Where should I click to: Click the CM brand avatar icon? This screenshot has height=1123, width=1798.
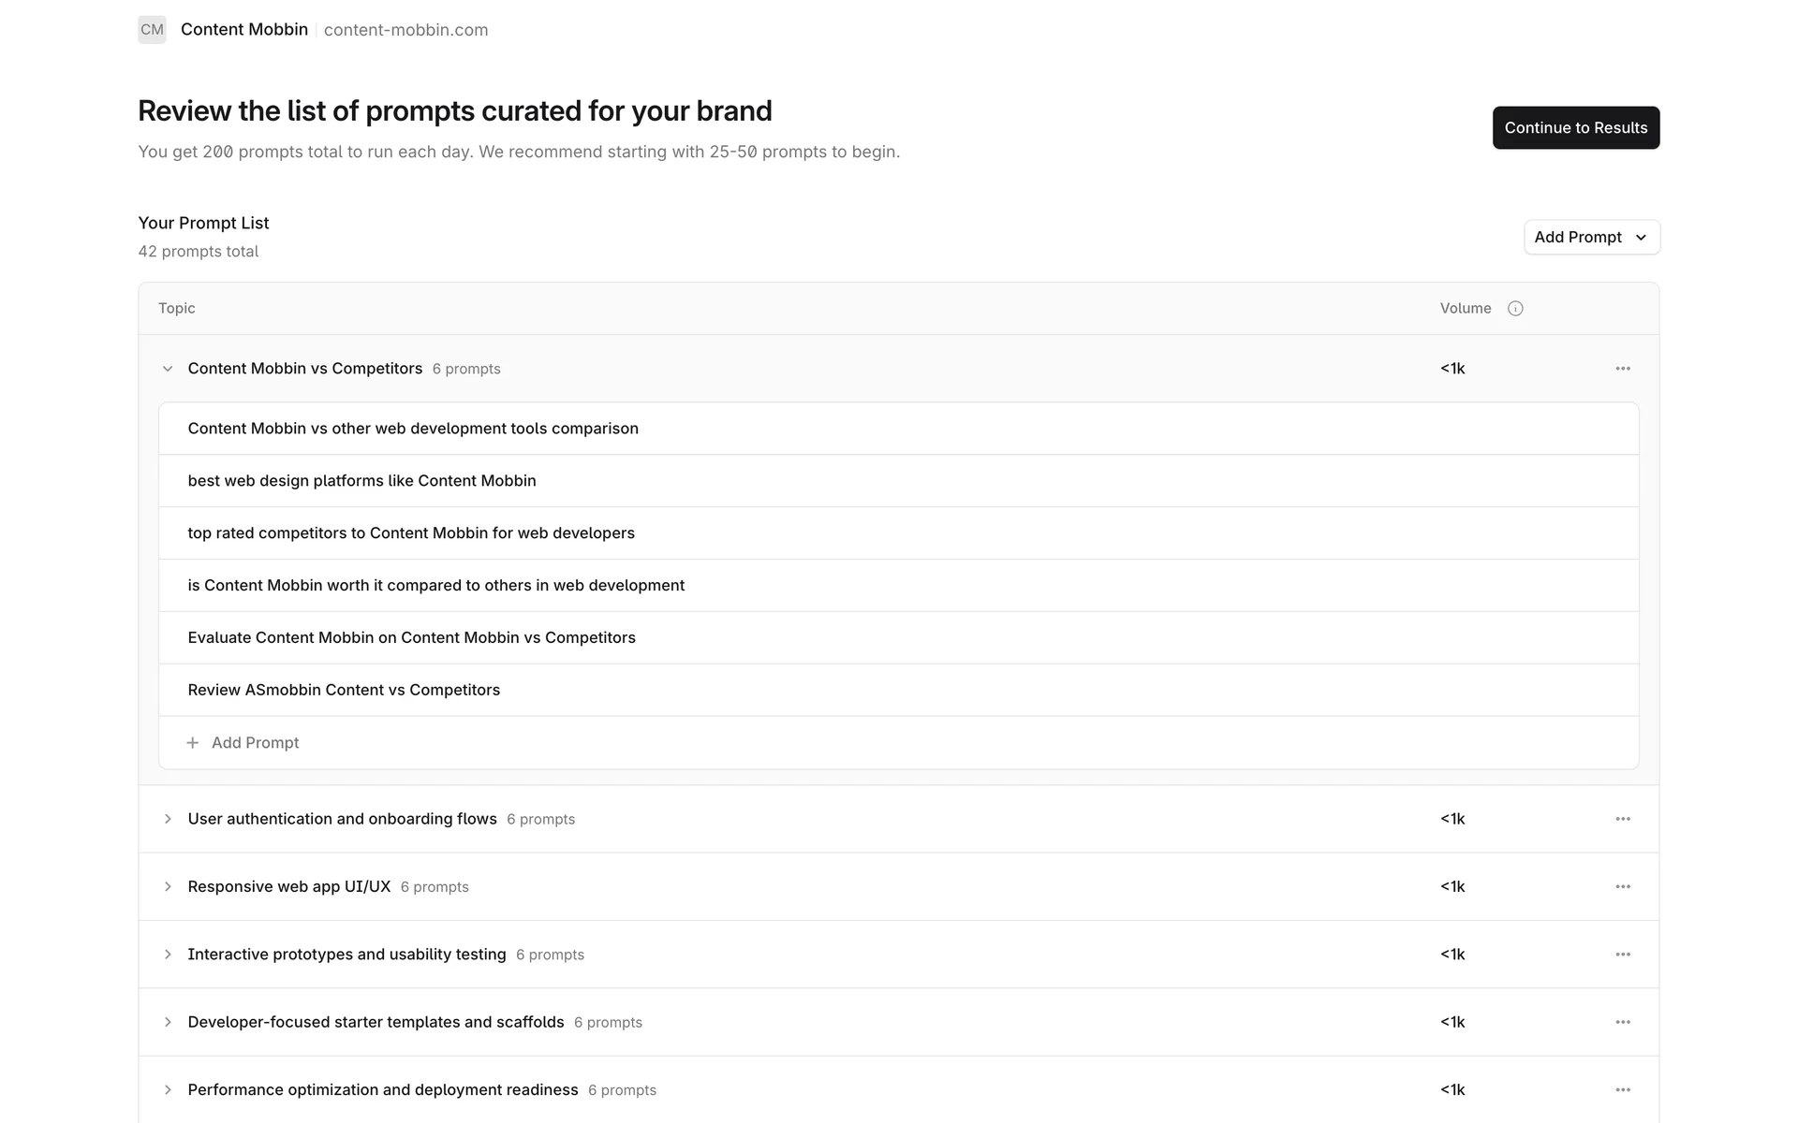(x=152, y=30)
